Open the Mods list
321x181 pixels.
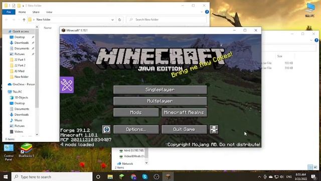136,113
